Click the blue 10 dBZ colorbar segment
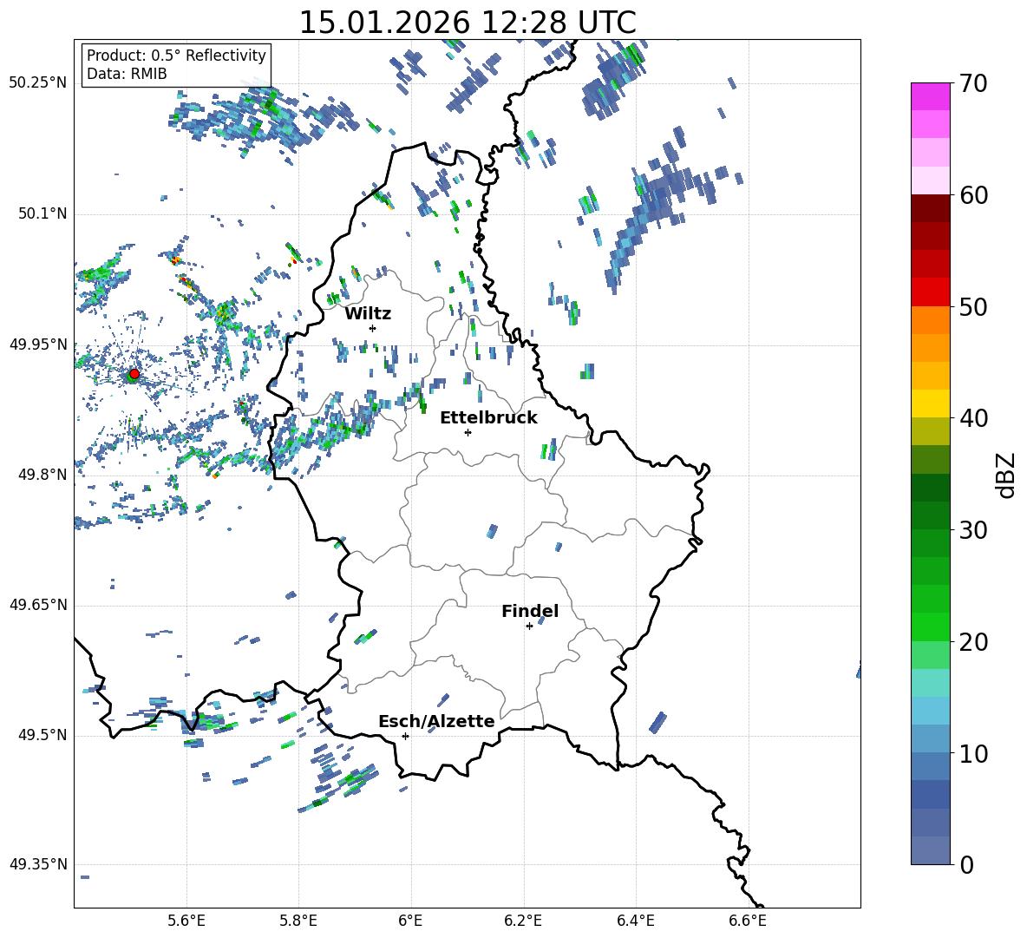The height and width of the screenshot is (938, 1027). 930,738
